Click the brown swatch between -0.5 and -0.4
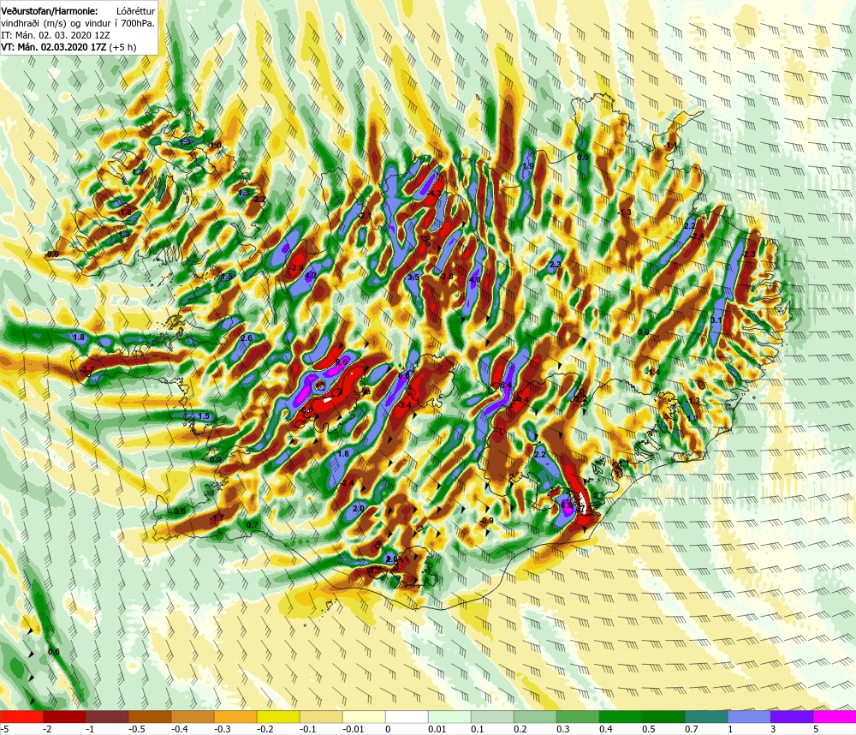The width and height of the screenshot is (856, 735). click(150, 717)
